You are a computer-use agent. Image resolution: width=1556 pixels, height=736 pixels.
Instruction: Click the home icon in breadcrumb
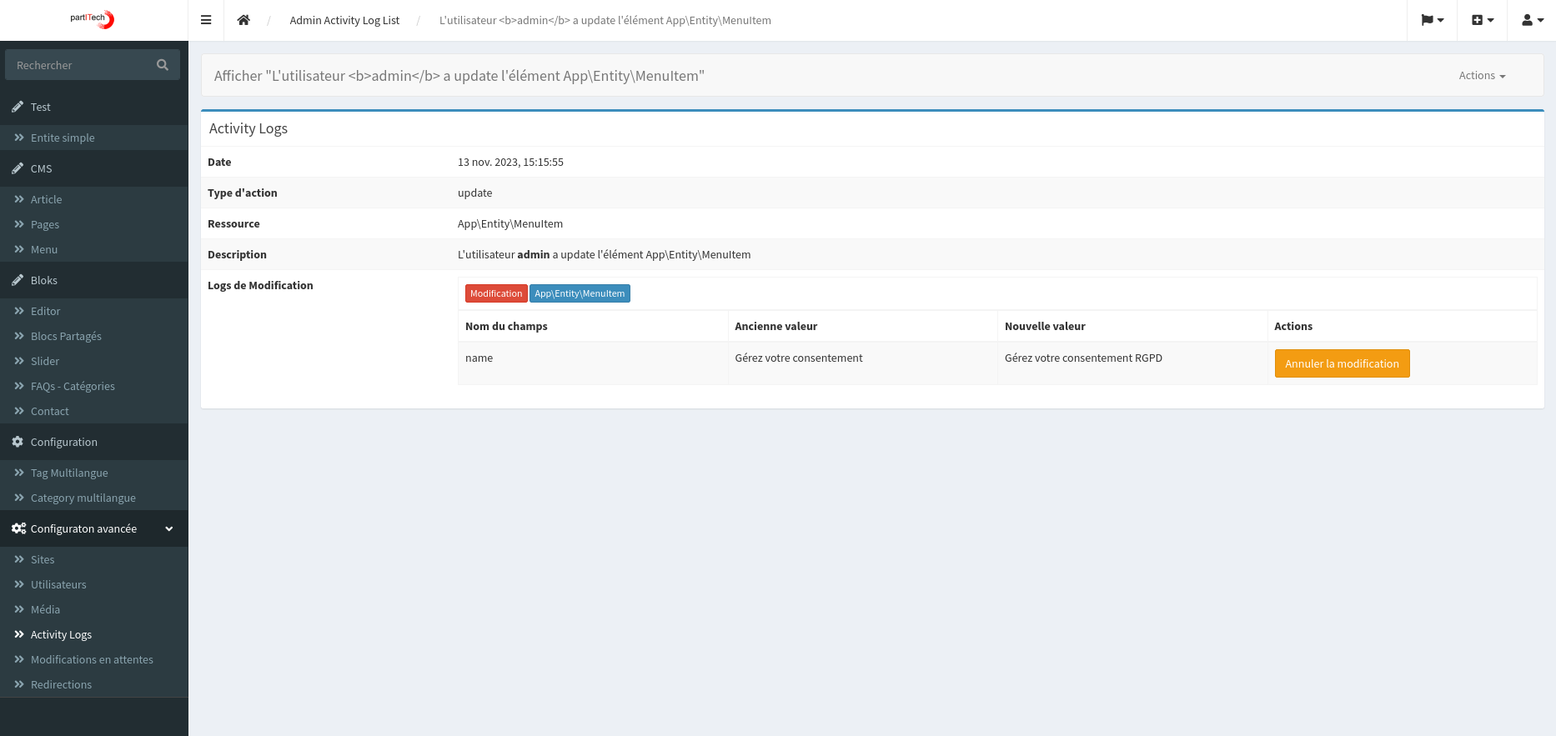pos(243,20)
